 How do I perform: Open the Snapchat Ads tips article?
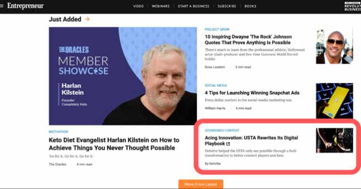[252, 93]
